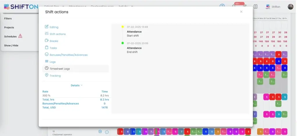297x136 pixels.
Task: Switch to the Logs tab
Action: pyautogui.click(x=52, y=62)
